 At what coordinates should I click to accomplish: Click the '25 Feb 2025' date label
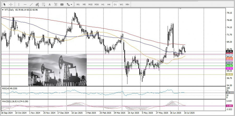(x=105, y=113)
